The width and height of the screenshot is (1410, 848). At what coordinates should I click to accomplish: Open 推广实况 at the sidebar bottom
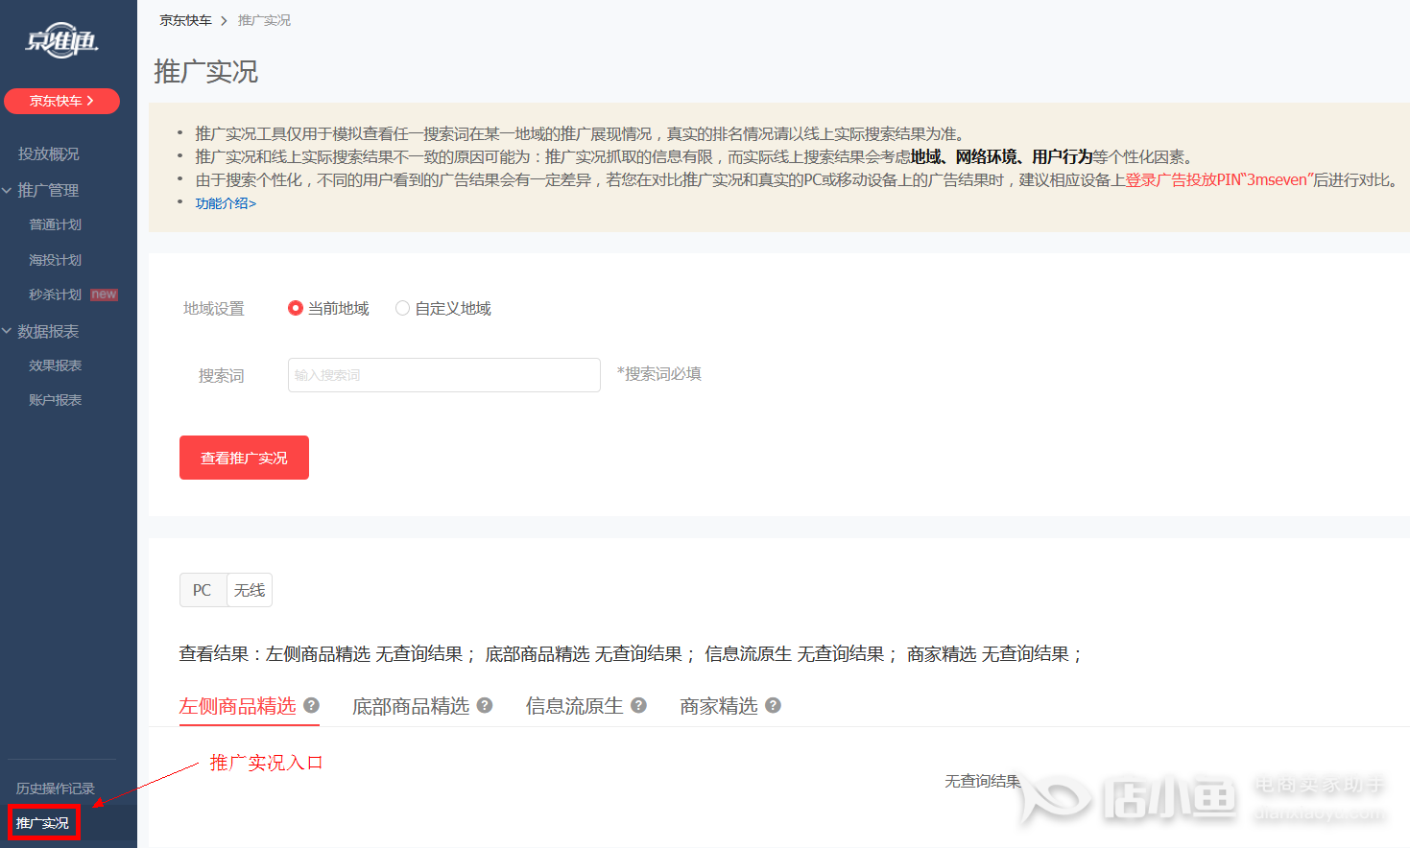[42, 823]
